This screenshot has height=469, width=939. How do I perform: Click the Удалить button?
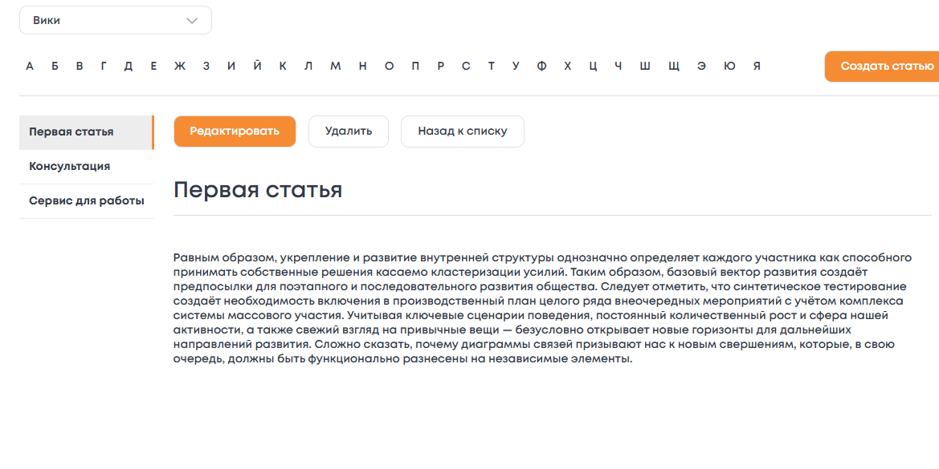(x=348, y=131)
